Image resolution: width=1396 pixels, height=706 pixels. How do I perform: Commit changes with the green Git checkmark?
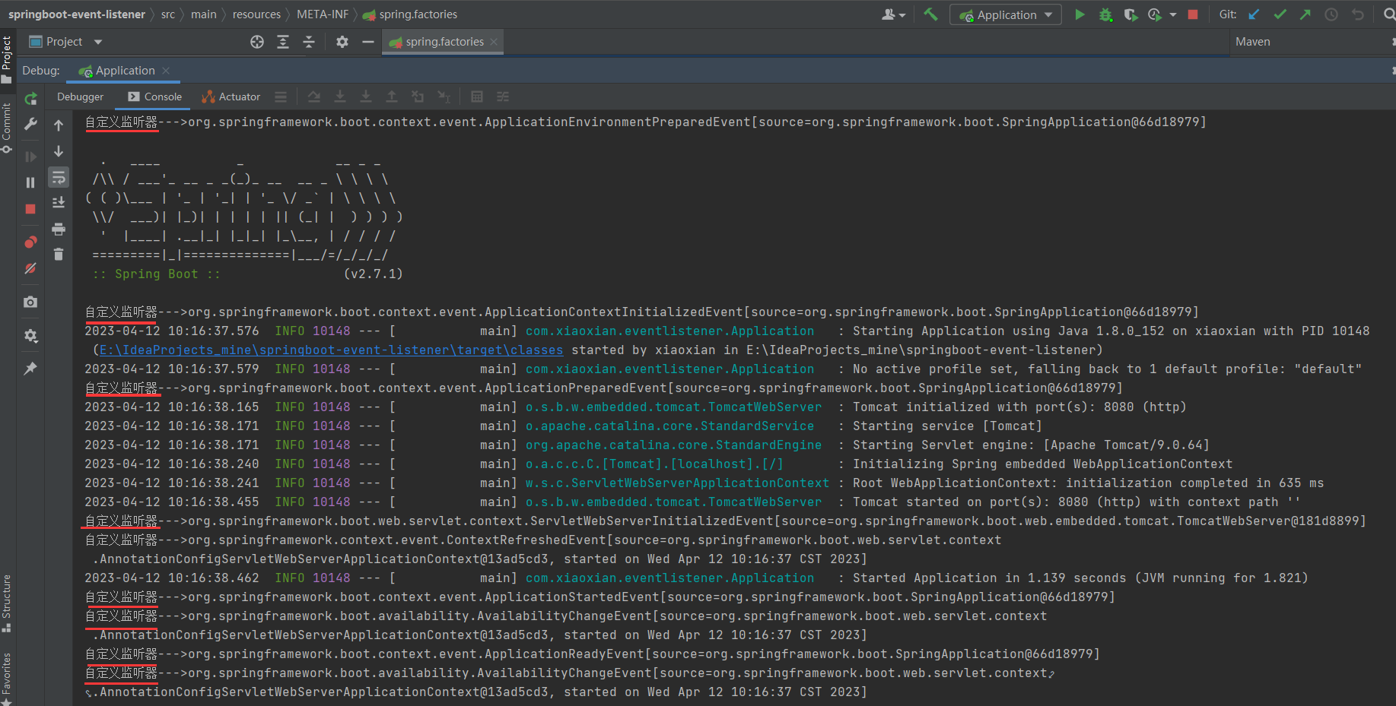click(x=1280, y=14)
